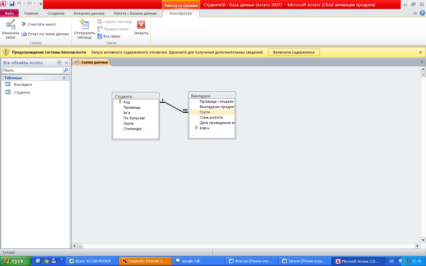This screenshot has height=266, width=426.
Task: Open the Customize Quick Access Toolbar dropdown
Action: (x=41, y=4)
